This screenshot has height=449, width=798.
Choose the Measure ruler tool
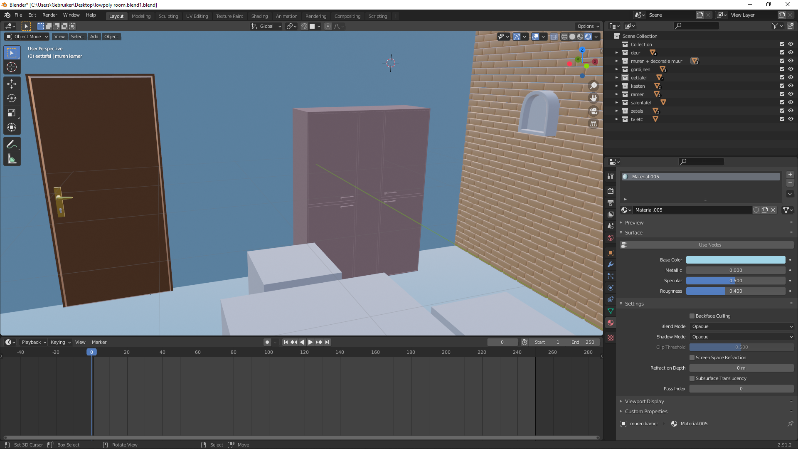coord(12,159)
